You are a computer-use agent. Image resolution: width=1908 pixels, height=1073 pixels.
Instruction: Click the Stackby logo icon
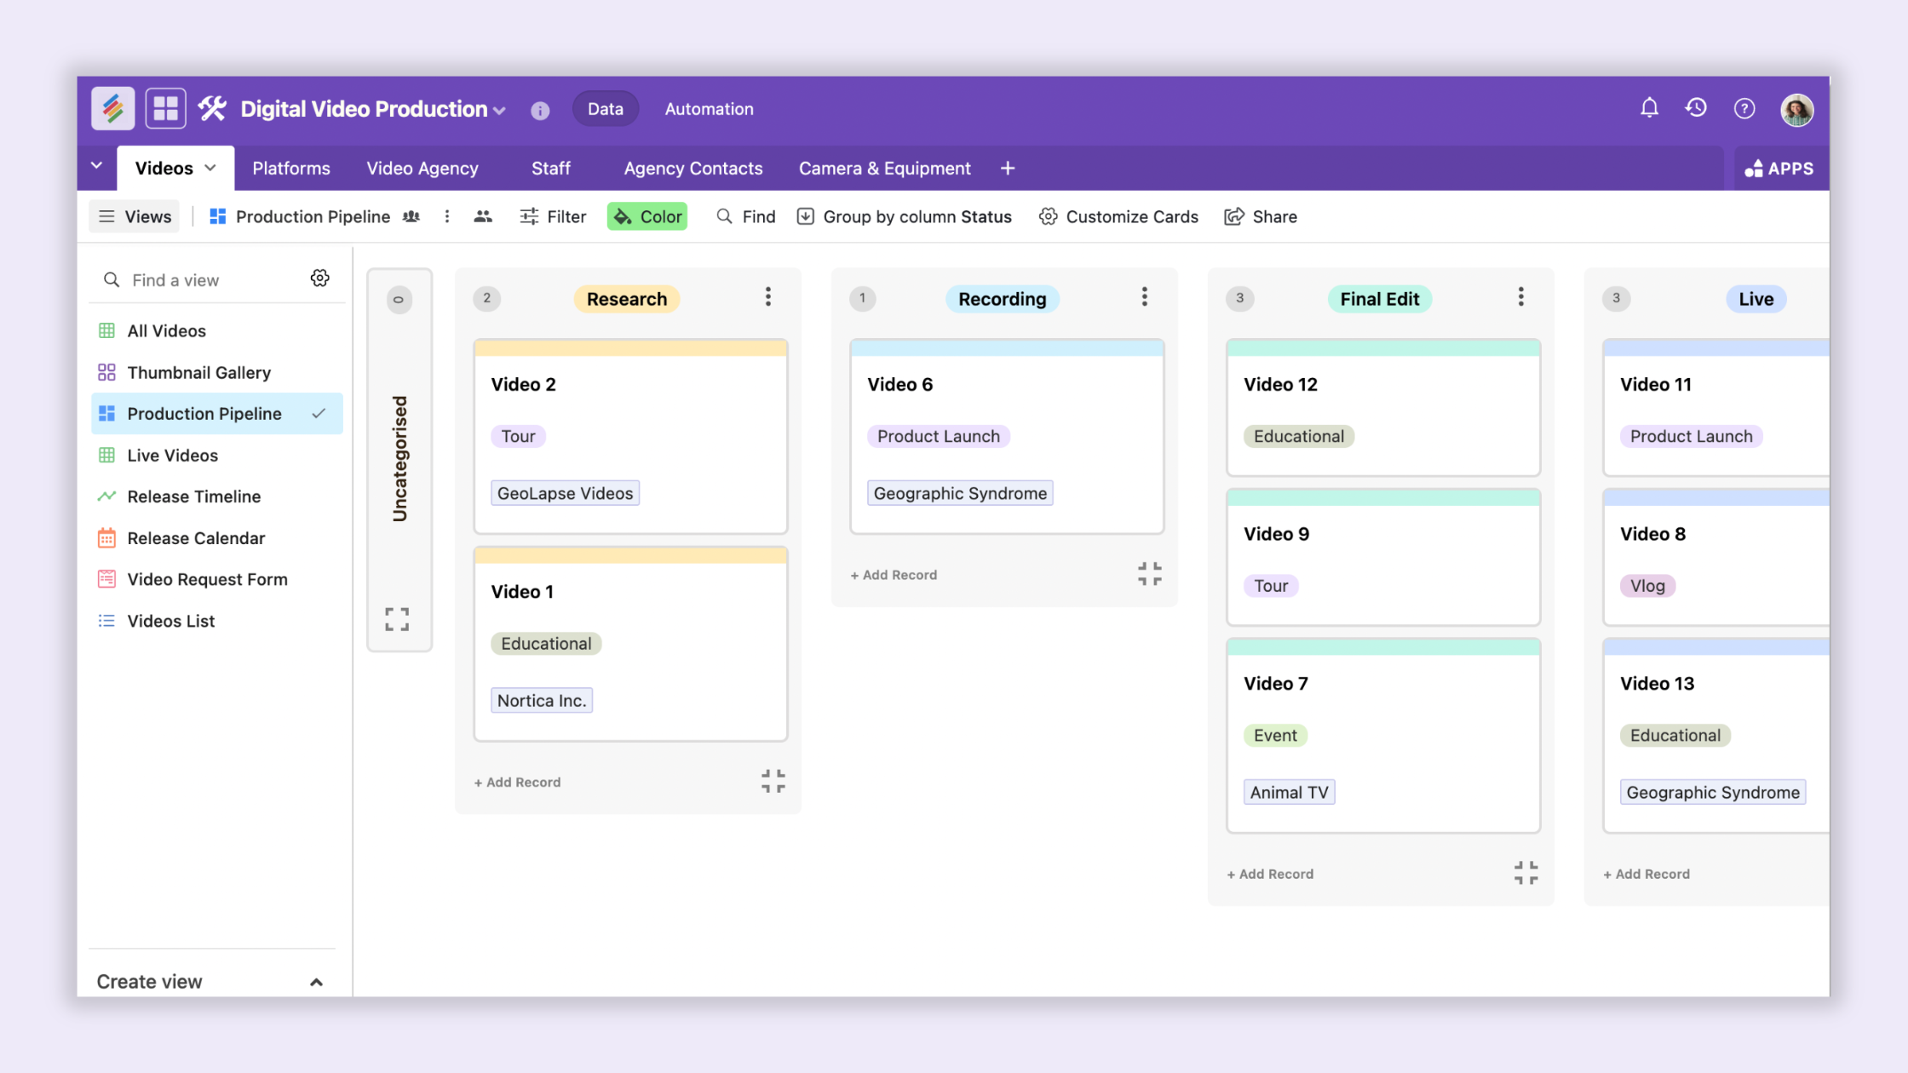[x=113, y=109]
